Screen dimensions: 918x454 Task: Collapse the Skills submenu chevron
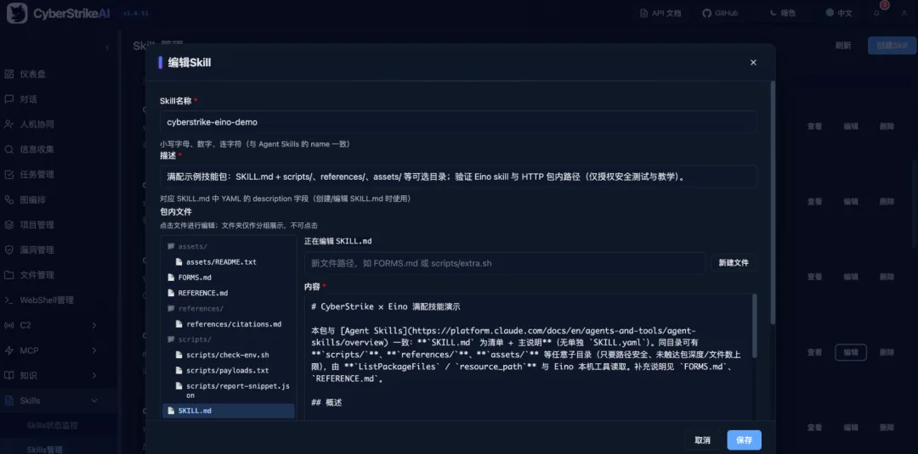(94, 401)
